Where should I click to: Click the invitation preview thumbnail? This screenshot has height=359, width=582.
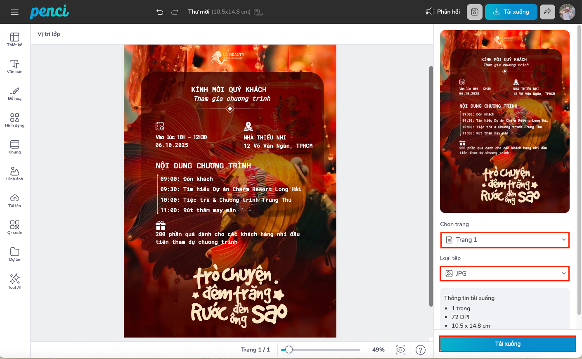pyautogui.click(x=504, y=121)
